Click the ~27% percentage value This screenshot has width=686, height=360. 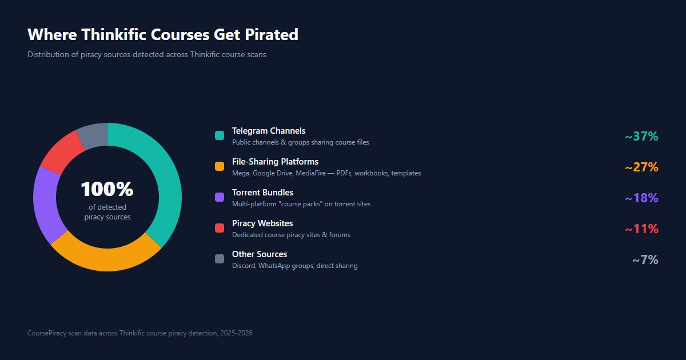(x=641, y=167)
